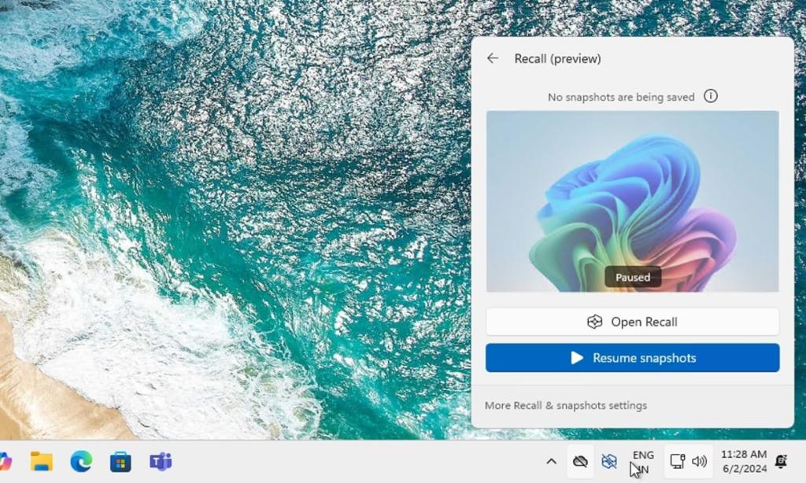Viewport: 806px width, 483px height.
Task: Open More Recall & snapshots settings
Action: point(566,405)
